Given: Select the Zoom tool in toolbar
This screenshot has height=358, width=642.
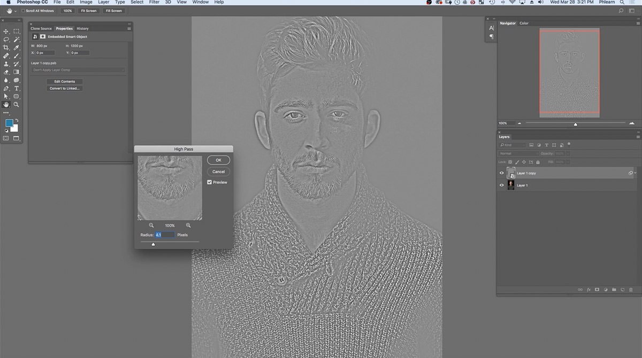Looking at the screenshot, I should (x=17, y=105).
